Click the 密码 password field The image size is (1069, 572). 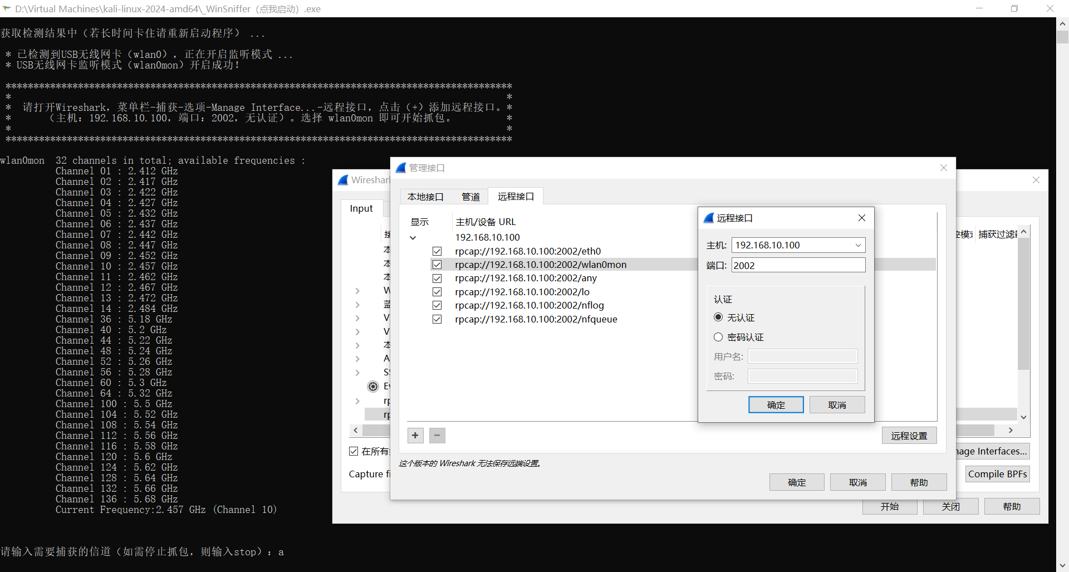pyautogui.click(x=803, y=377)
